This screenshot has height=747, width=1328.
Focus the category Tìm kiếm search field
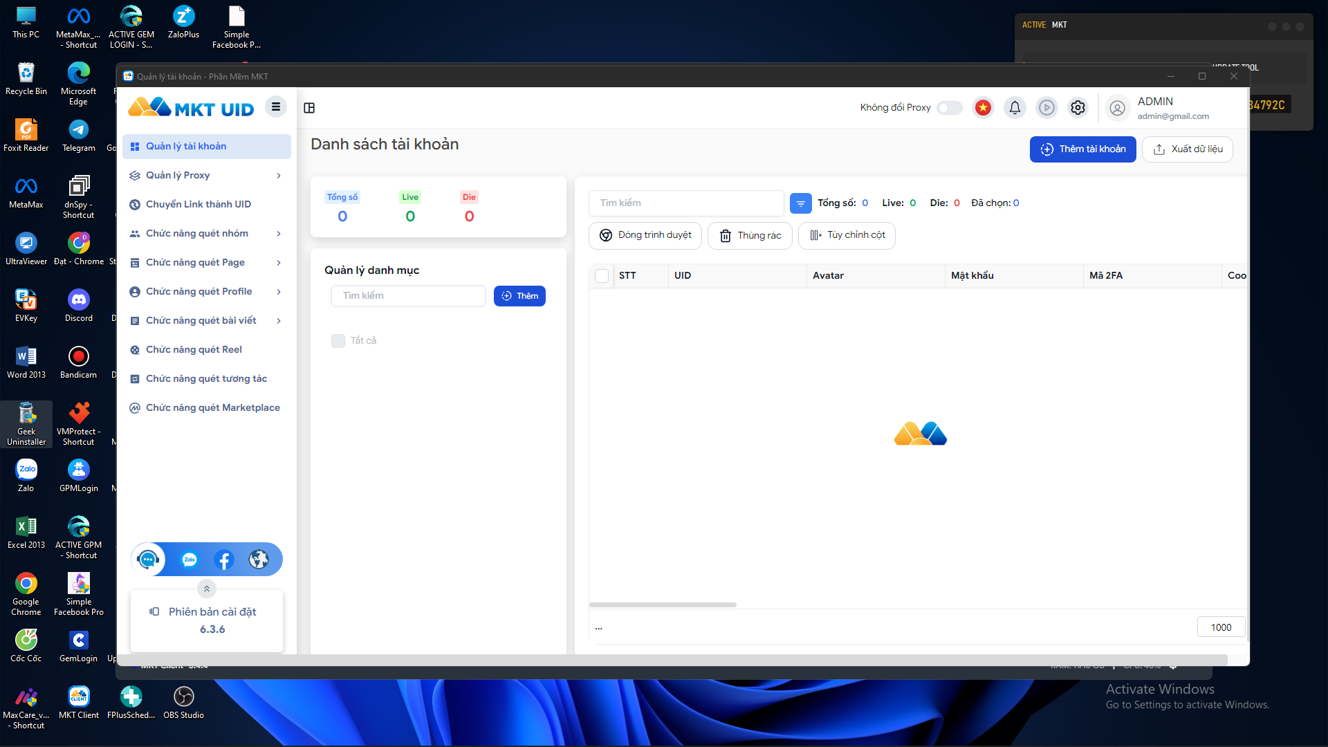408,296
